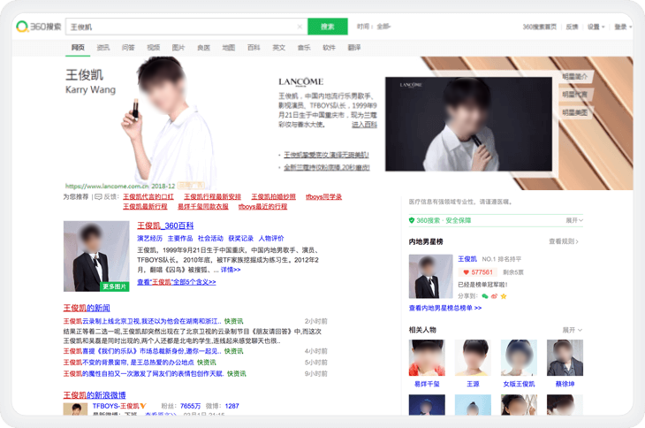
Task: Open the 登录 dropdown
Action: pyautogui.click(x=623, y=27)
